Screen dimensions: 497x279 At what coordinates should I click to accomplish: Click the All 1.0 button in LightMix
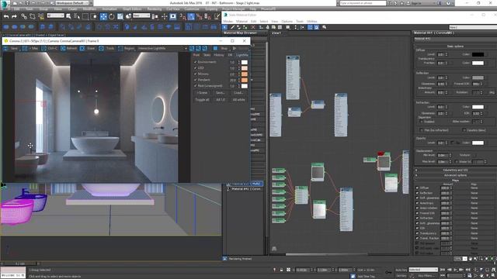click(221, 100)
